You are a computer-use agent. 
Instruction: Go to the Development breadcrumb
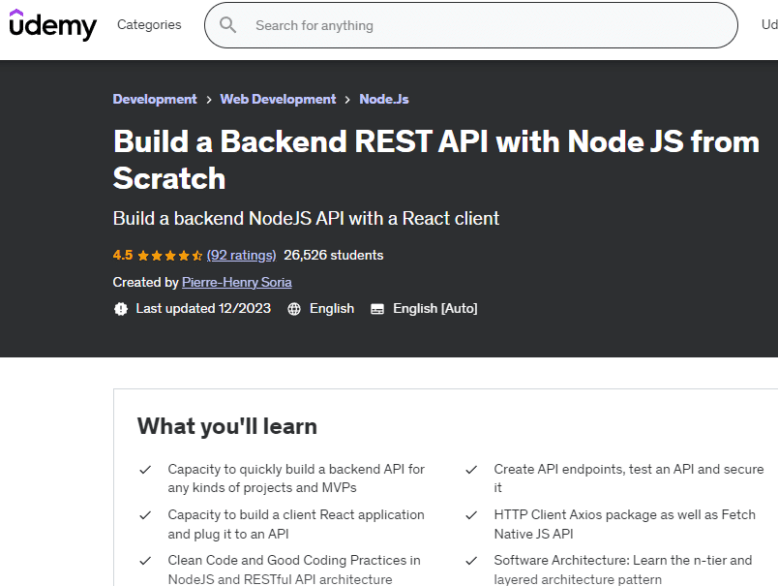tap(155, 100)
